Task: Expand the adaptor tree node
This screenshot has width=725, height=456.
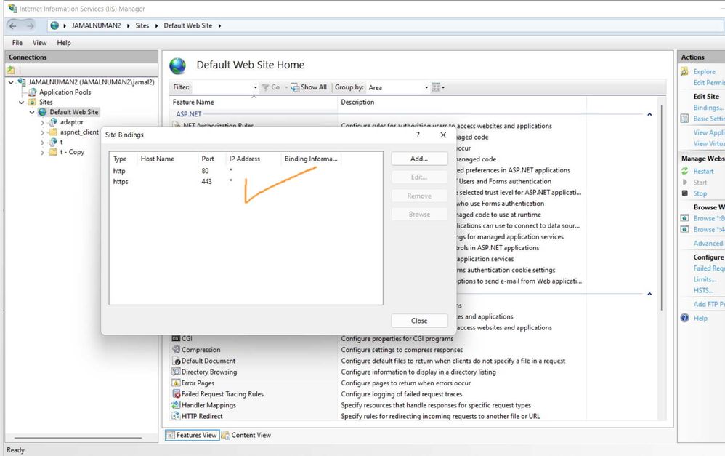Action: [x=42, y=122]
